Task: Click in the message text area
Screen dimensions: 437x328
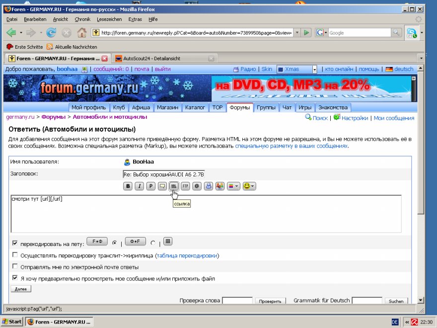Action: pyautogui.click(x=206, y=214)
